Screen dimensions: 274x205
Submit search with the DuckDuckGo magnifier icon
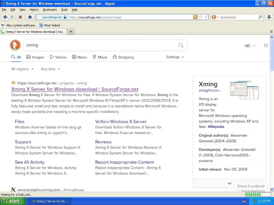point(181,45)
